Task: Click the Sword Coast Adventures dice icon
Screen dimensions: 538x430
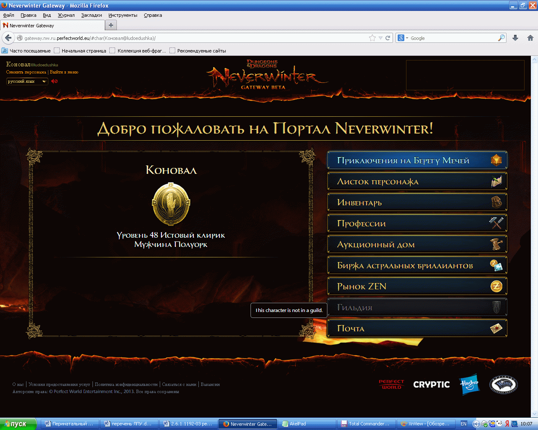Action: click(496, 160)
